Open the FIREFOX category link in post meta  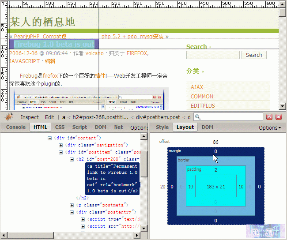click(x=137, y=53)
